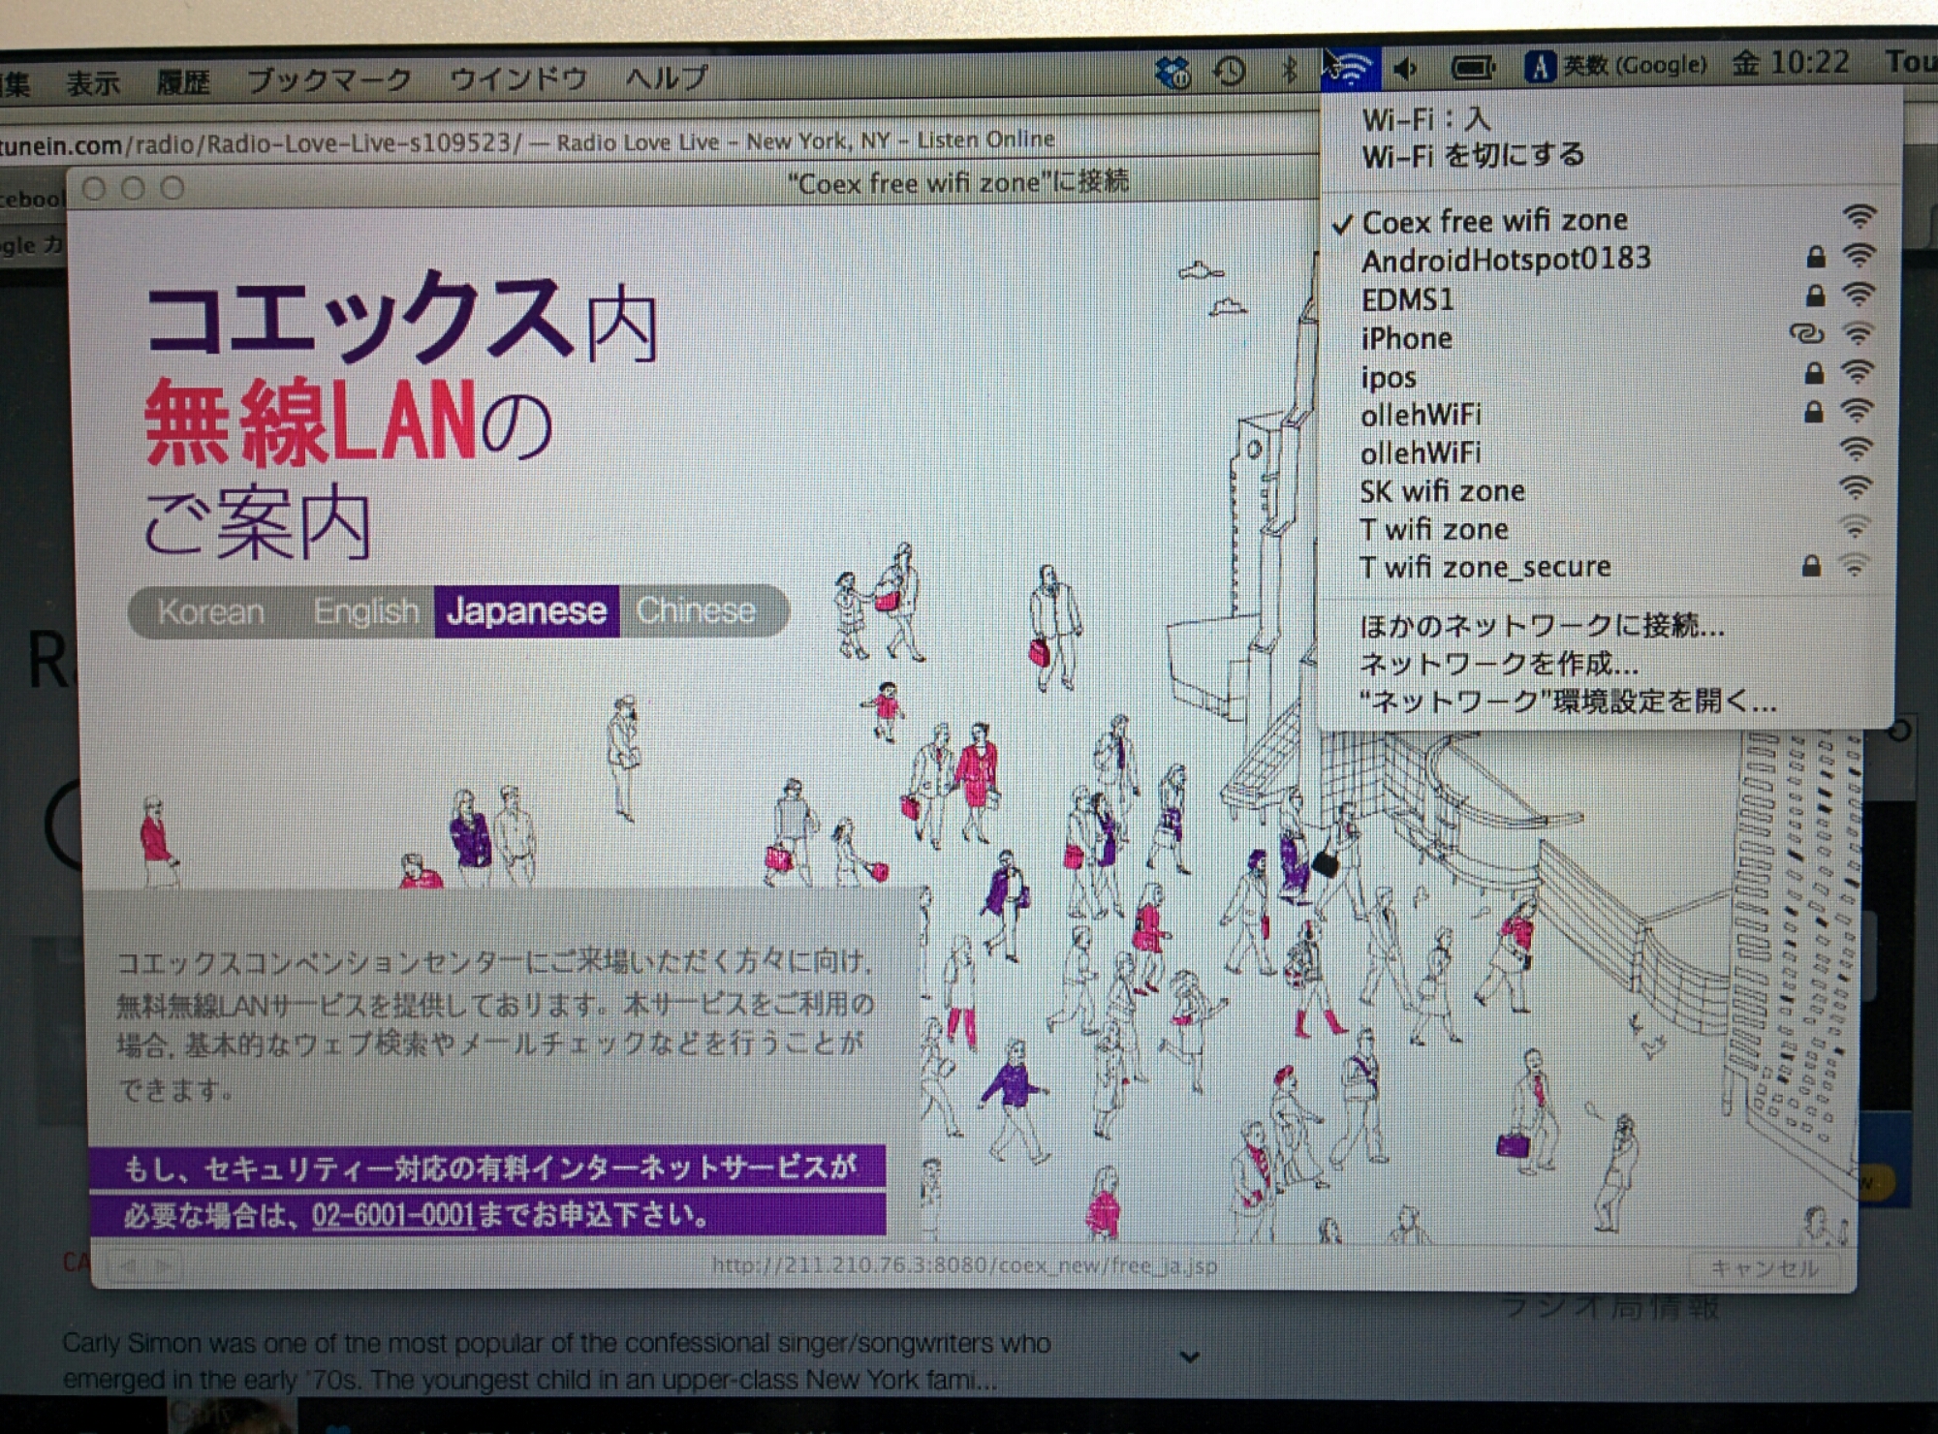Select the Japanese language tab

coord(526,611)
